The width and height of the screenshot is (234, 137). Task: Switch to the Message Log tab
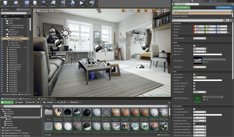point(25,99)
